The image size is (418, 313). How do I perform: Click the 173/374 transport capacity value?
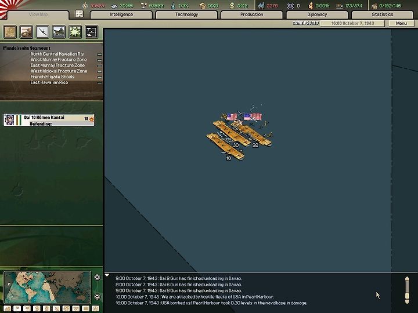(x=354, y=6)
